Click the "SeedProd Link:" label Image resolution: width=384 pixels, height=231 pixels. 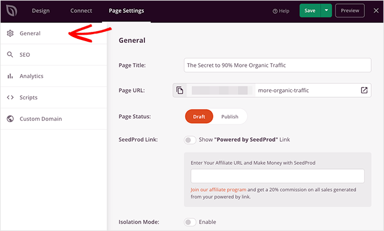coord(138,140)
